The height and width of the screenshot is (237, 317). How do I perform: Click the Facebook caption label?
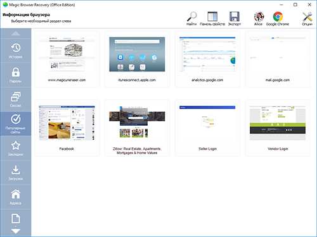pyautogui.click(x=67, y=149)
